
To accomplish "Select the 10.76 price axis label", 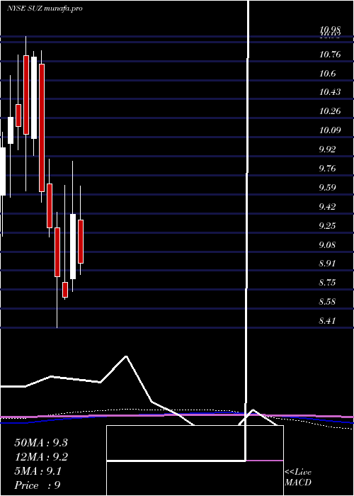I will pos(330,55).
